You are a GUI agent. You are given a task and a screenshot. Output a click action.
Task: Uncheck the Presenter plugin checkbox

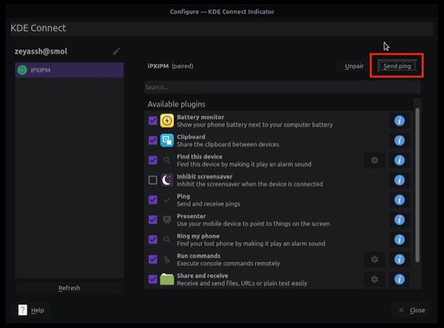coord(153,220)
